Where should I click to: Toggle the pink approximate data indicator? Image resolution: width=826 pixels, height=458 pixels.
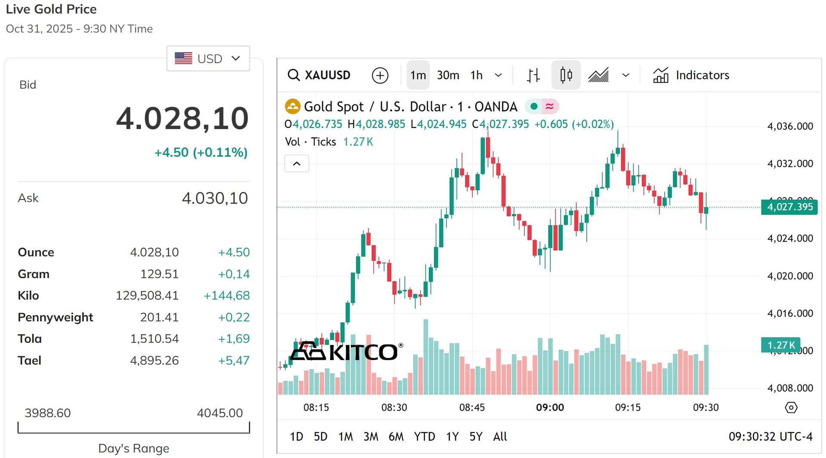pyautogui.click(x=550, y=106)
